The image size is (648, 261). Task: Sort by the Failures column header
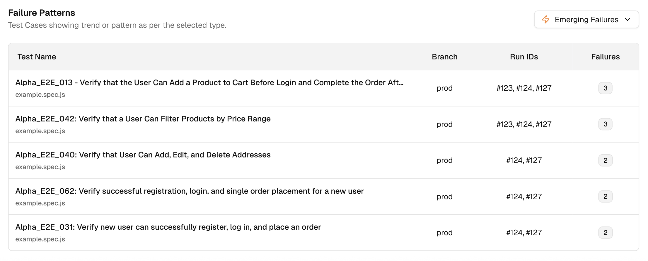[605, 57]
